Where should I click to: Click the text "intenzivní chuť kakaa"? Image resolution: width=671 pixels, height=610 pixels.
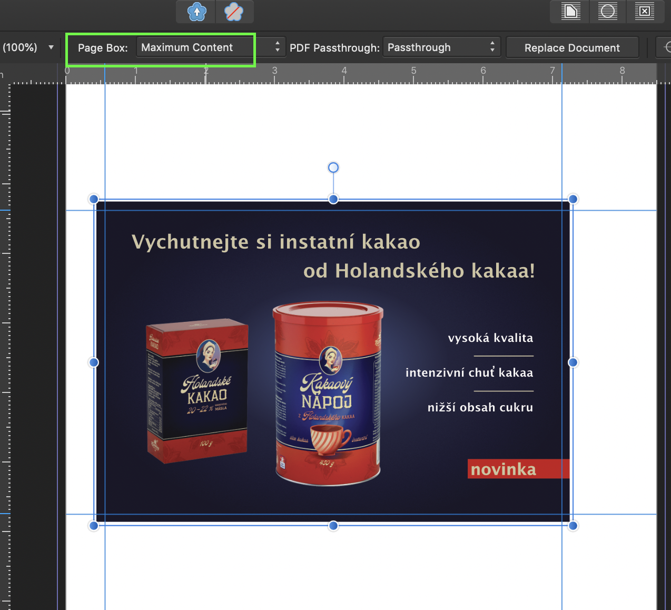469,372
